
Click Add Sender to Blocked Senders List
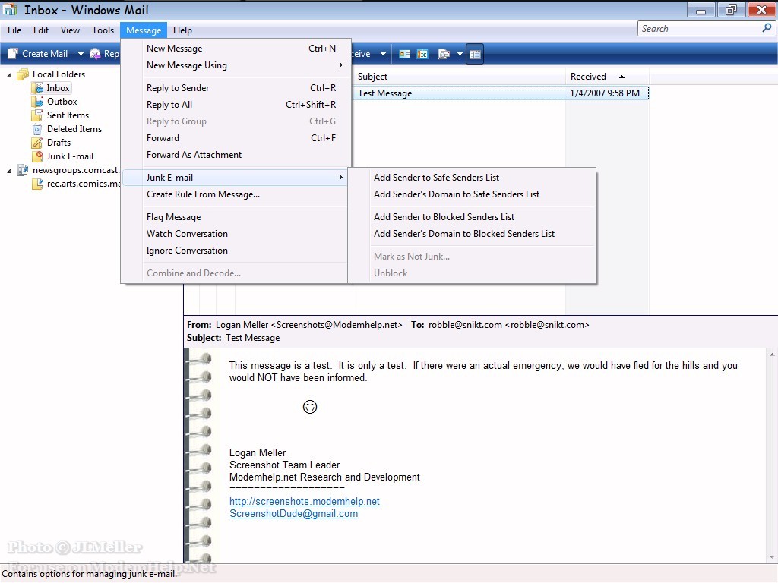(472, 217)
